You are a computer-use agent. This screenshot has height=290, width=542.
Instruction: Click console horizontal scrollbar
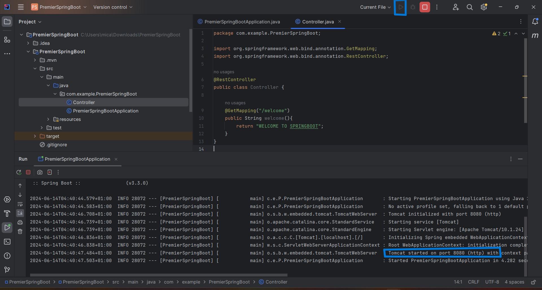tap(159, 275)
